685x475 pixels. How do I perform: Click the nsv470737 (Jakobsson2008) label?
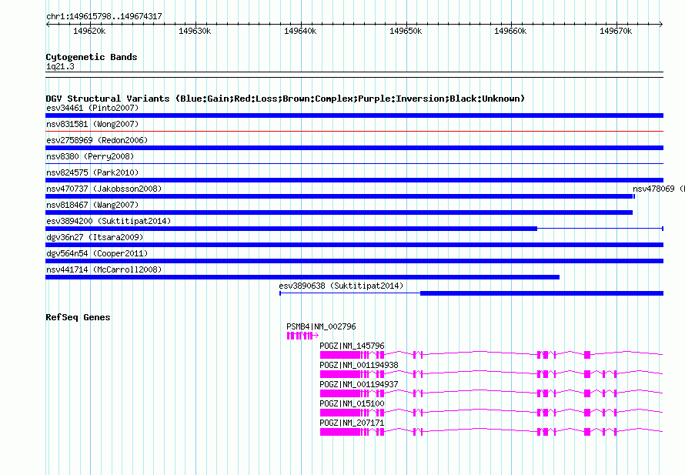[x=104, y=189]
